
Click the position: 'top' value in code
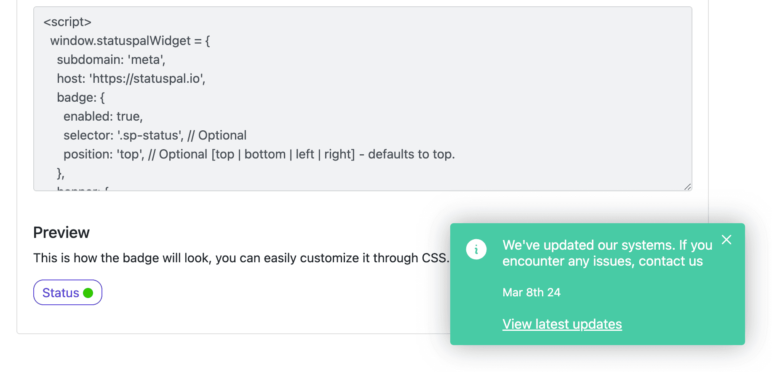click(x=130, y=154)
